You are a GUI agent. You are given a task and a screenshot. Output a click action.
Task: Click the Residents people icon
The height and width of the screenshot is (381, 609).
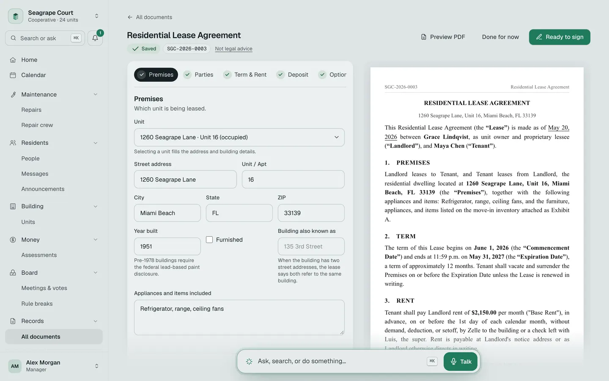tap(13, 143)
